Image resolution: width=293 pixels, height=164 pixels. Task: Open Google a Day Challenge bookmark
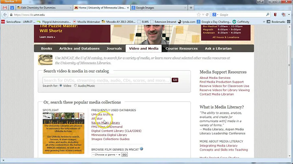214,22
